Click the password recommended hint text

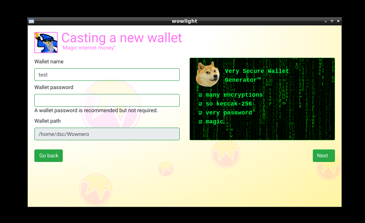click(x=96, y=111)
